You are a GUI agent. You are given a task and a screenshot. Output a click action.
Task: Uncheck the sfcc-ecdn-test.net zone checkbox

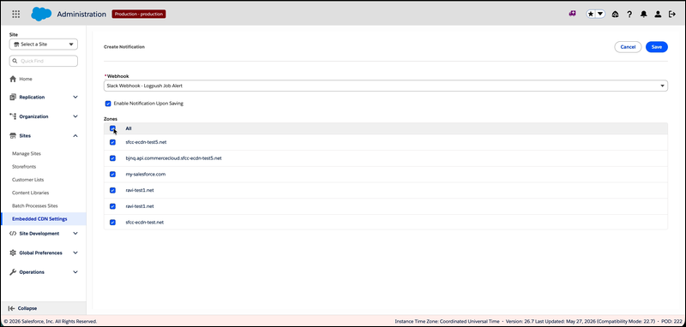112,223
